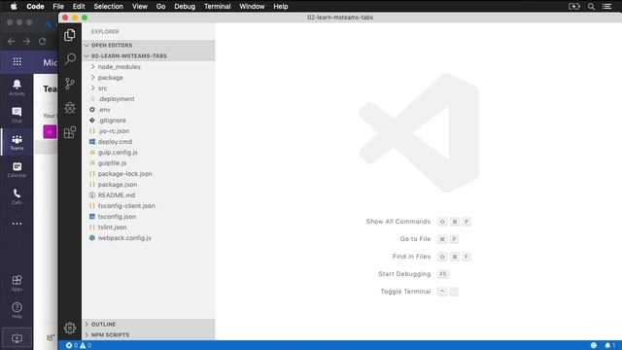The image size is (622, 350).
Task: Expand the Outline section
Action: tap(149, 324)
